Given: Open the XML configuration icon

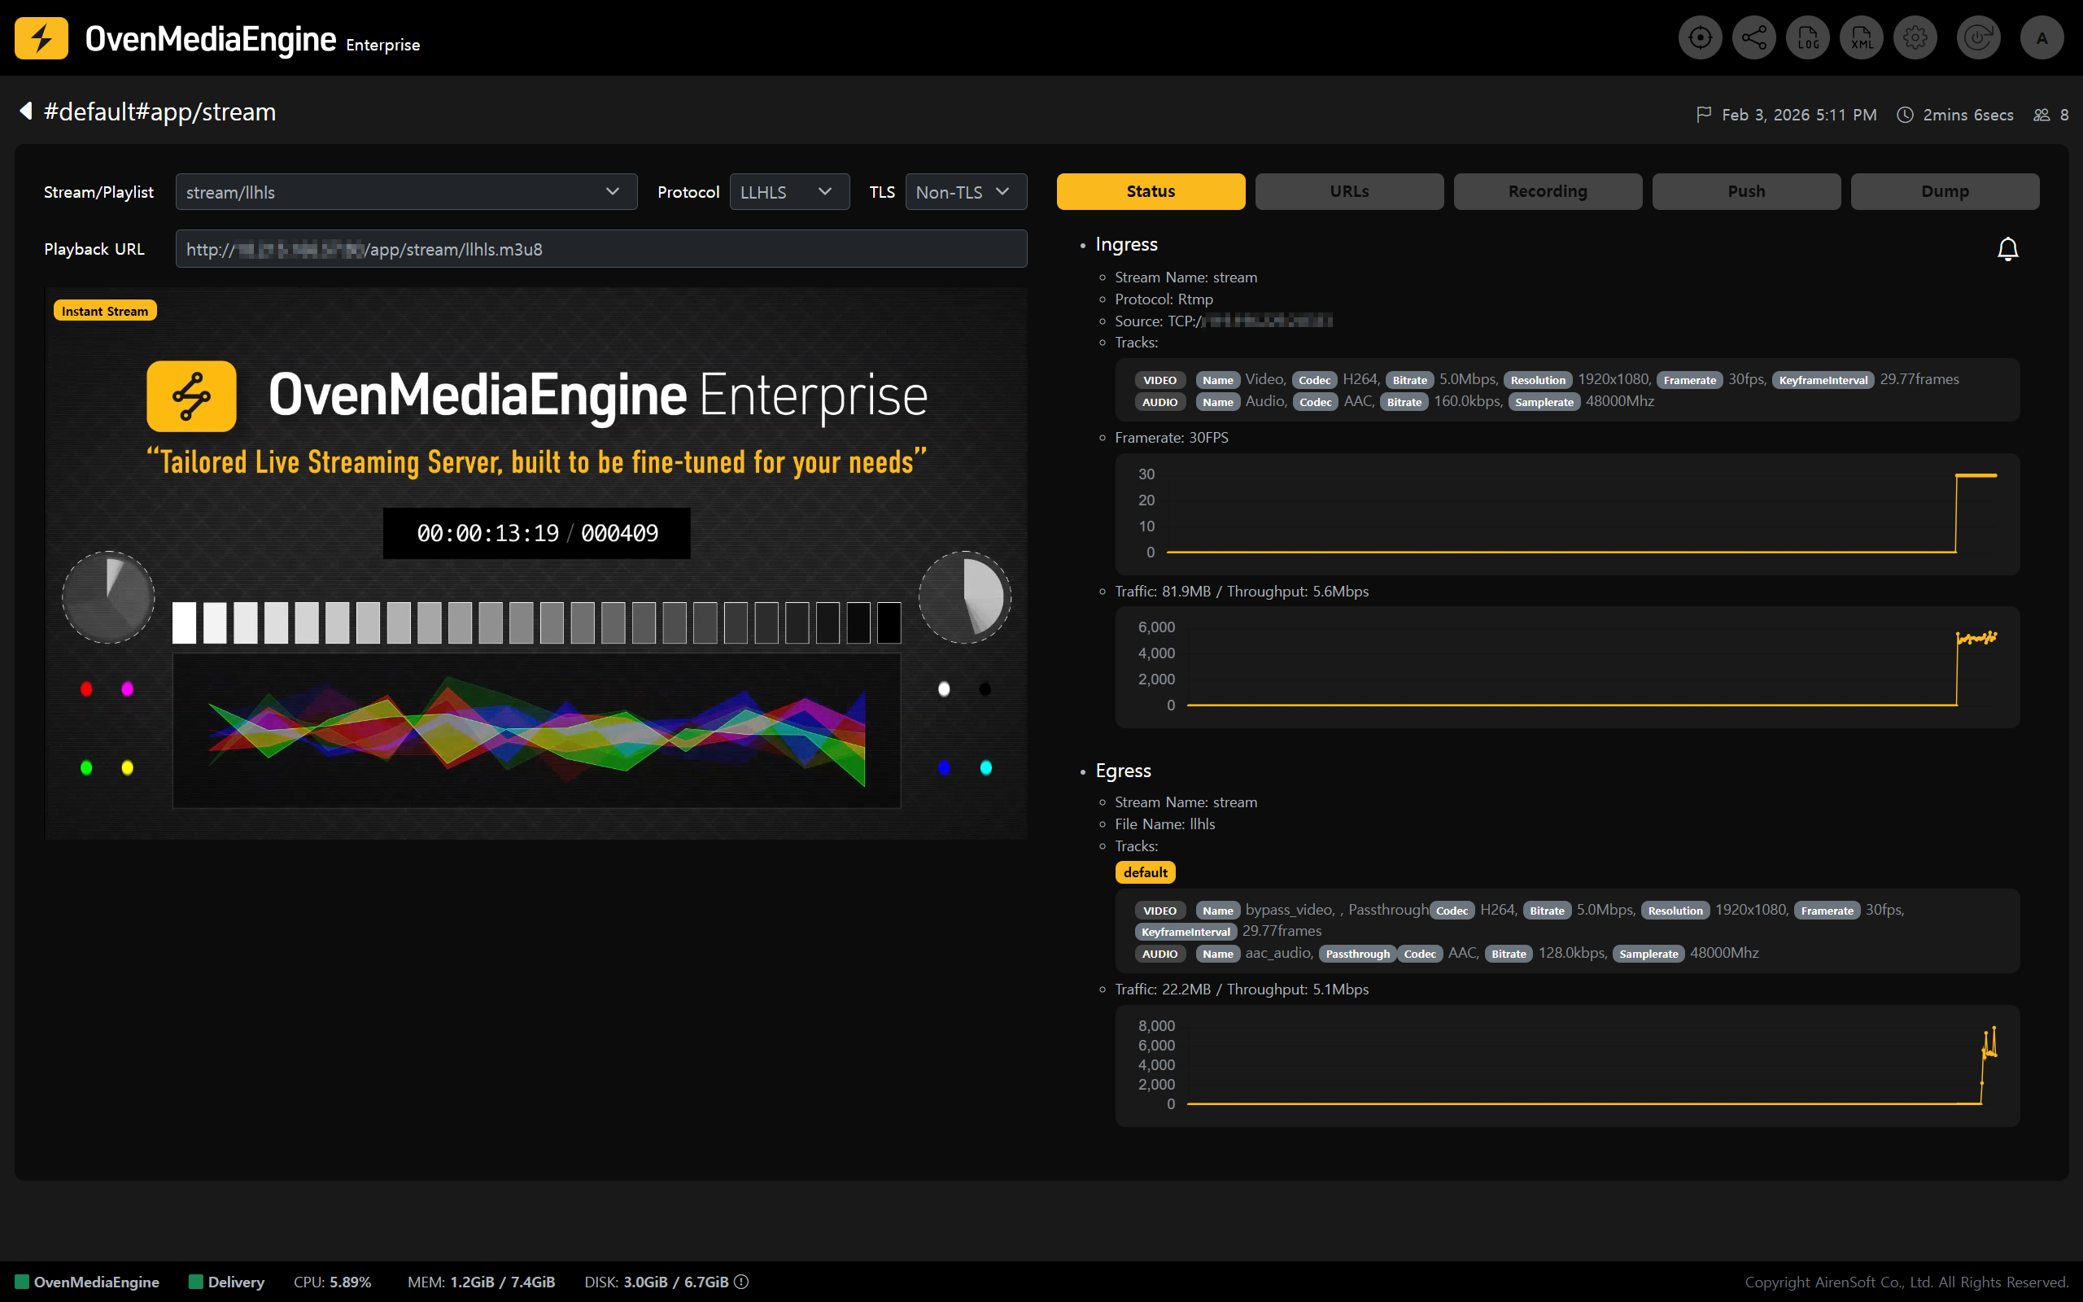Looking at the screenshot, I should [x=1861, y=38].
